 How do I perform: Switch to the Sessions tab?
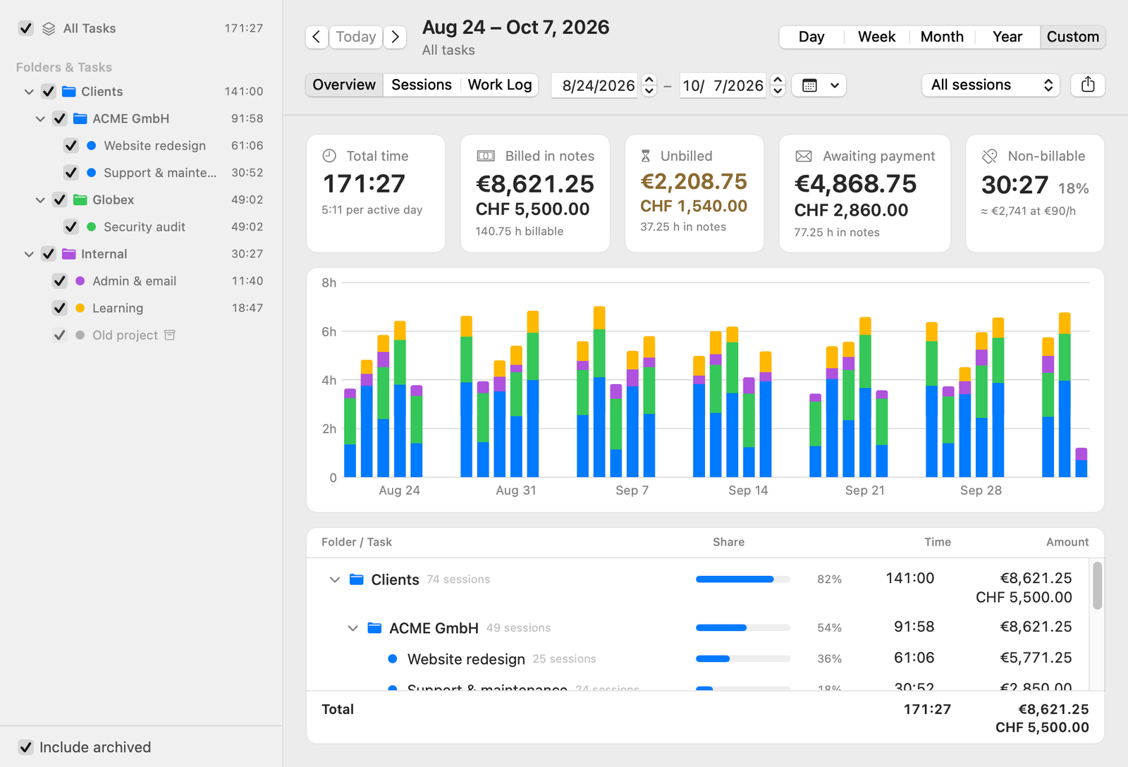[x=422, y=85]
